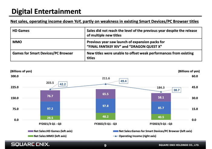Click the page number 9
The height and width of the screenshot is (149, 212).
(105, 145)
